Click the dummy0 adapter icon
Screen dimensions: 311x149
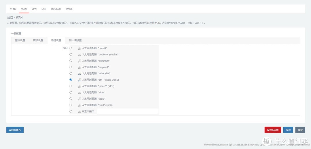tap(79, 61)
